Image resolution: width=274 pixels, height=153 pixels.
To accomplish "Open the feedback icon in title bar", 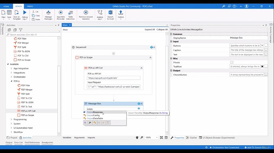I will (229, 6).
